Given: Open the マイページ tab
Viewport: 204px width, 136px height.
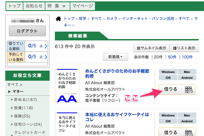Looking at the screenshot, I should coord(82,6).
